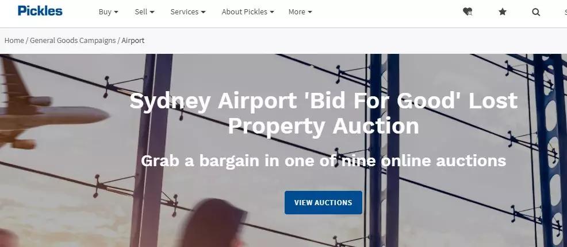Expand the Services dropdown arrow
567x247 pixels.
point(203,12)
